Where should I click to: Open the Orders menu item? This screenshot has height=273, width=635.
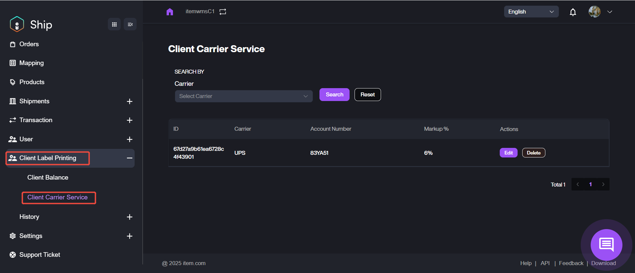29,44
